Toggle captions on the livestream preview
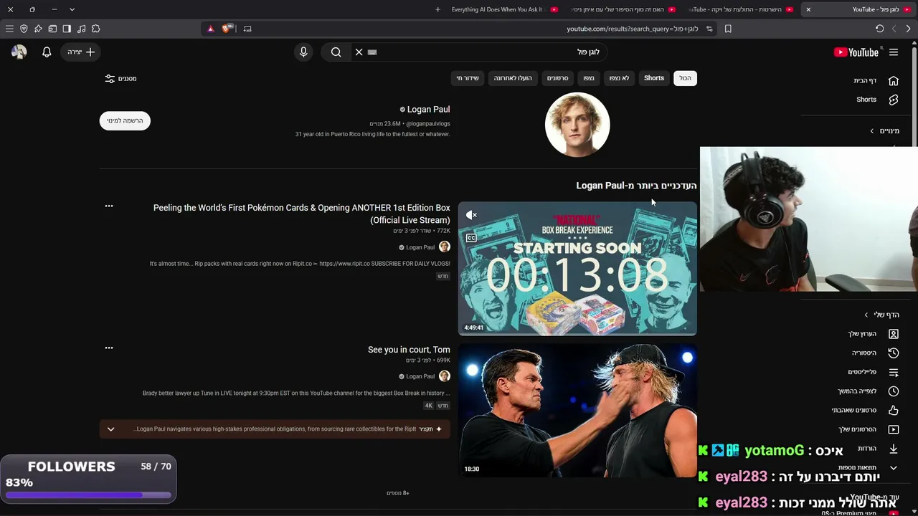 pyautogui.click(x=471, y=238)
